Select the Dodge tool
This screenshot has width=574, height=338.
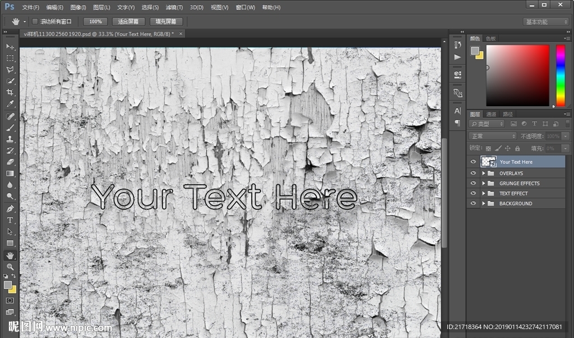click(10, 196)
